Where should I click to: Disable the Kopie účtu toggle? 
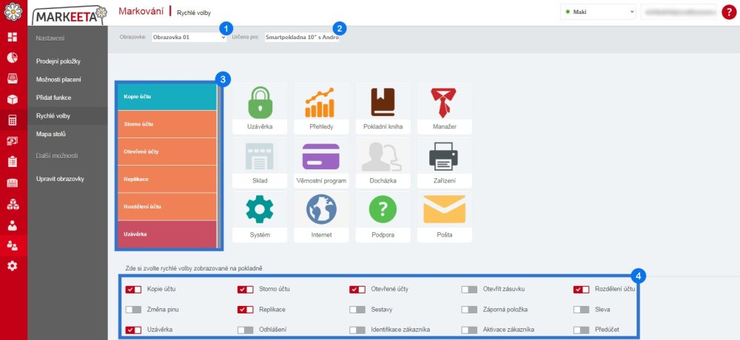(x=133, y=290)
